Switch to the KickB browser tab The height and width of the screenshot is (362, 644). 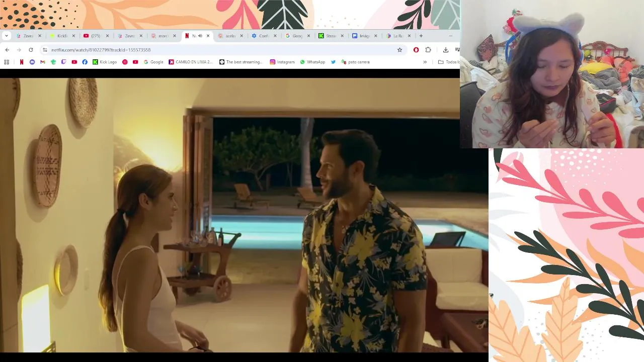[63, 36]
